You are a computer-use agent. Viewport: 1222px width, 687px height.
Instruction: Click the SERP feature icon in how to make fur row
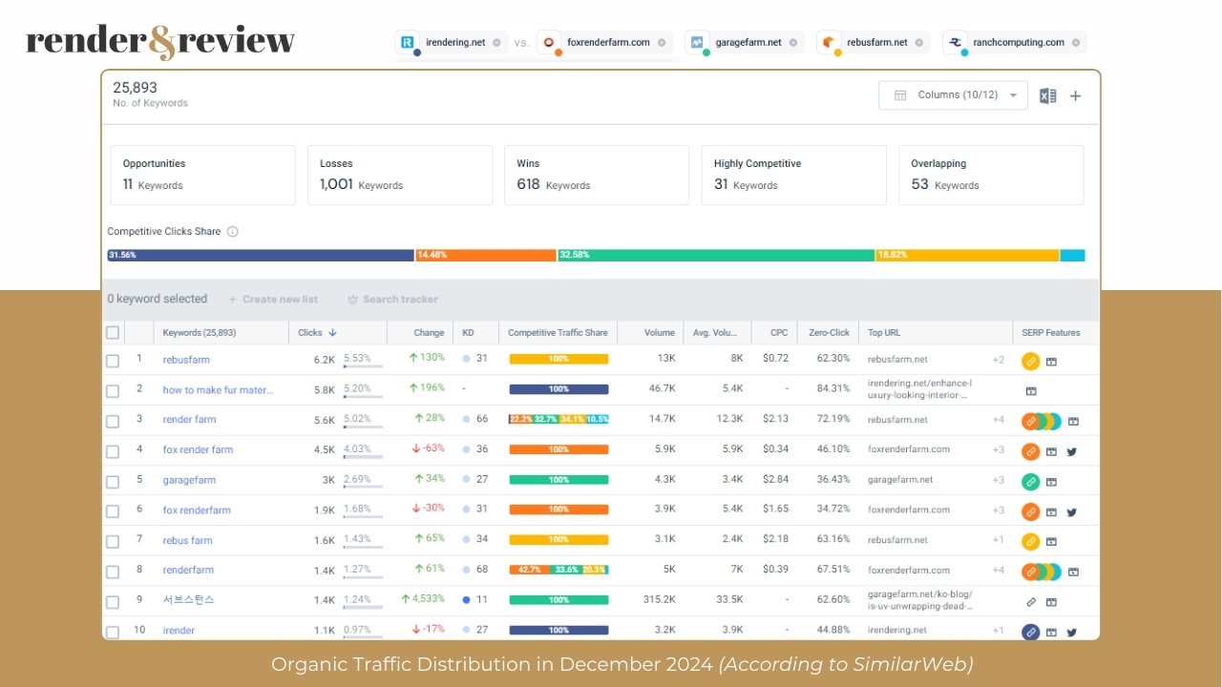1031,390
